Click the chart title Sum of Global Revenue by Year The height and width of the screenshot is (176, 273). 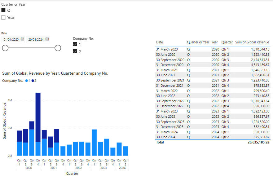coord(55,73)
